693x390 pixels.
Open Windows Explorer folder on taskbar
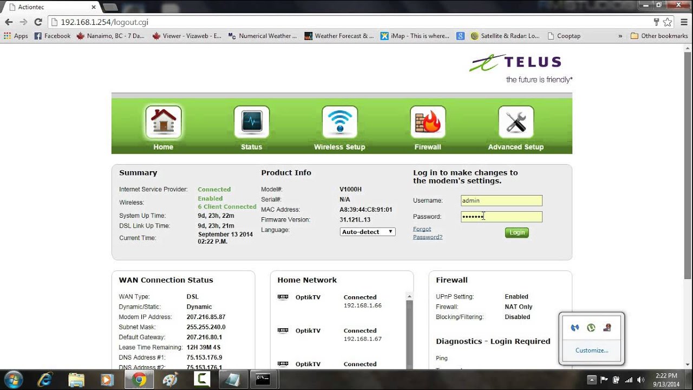point(76,380)
